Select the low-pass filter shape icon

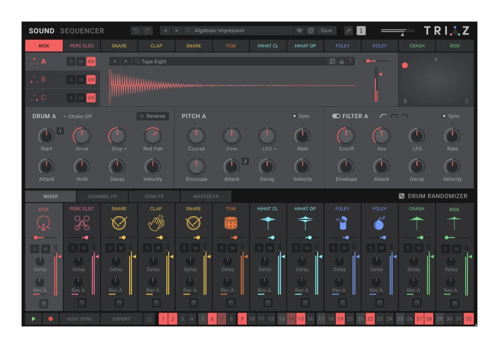coord(404,116)
